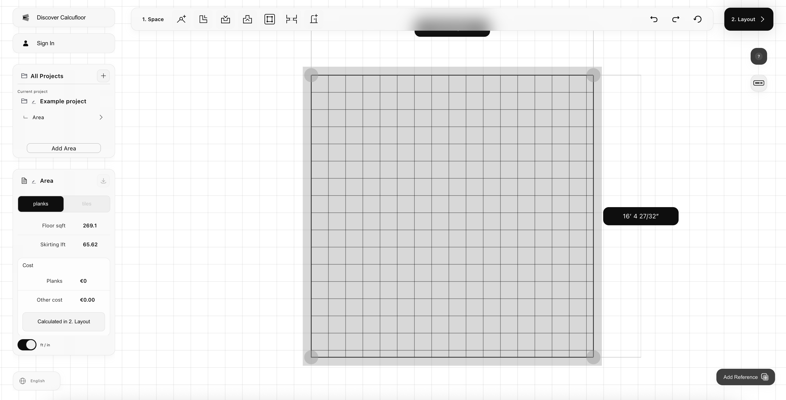Activate the rectangle room shape tool
786x400 pixels.
tap(269, 19)
